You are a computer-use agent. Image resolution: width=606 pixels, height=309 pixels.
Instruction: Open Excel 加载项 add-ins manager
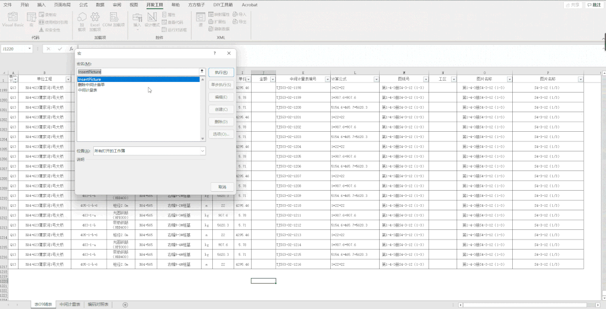95,22
